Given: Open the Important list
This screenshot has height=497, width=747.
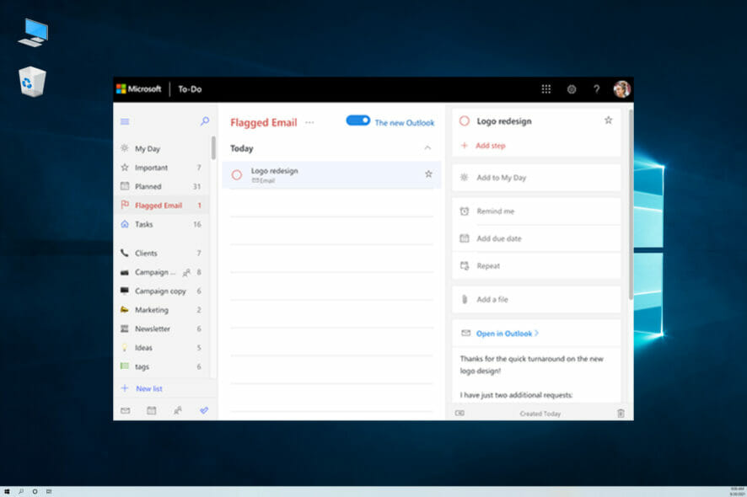Looking at the screenshot, I should [161, 168].
